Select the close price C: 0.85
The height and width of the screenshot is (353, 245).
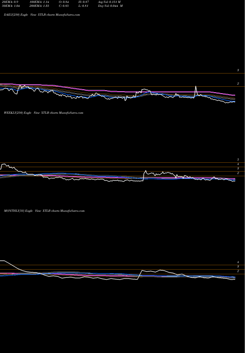pos(64,6)
